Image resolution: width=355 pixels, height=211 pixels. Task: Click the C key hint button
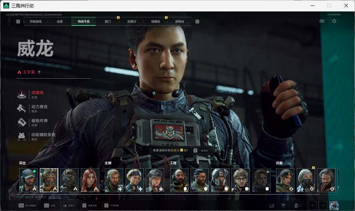coord(111,205)
